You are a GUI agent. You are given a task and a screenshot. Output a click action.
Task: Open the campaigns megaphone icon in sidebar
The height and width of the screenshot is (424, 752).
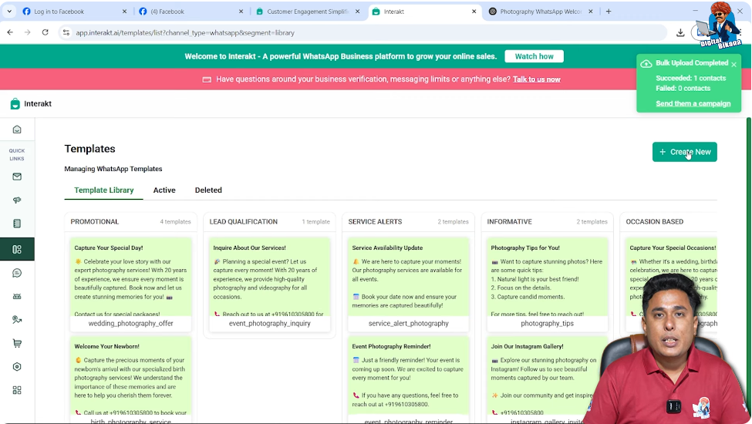tap(17, 200)
